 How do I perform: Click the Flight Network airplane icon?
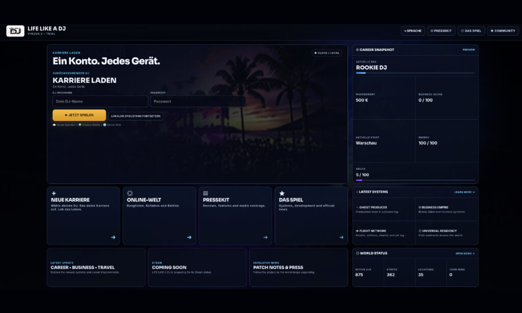[x=357, y=231]
